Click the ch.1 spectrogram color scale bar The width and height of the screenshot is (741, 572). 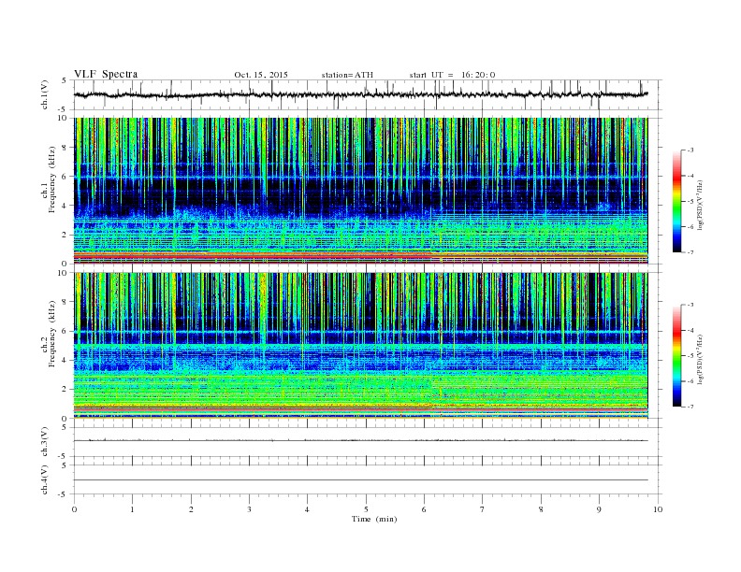[676, 201]
